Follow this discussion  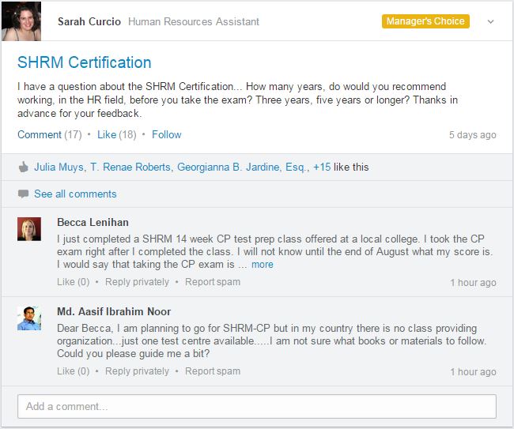point(167,134)
